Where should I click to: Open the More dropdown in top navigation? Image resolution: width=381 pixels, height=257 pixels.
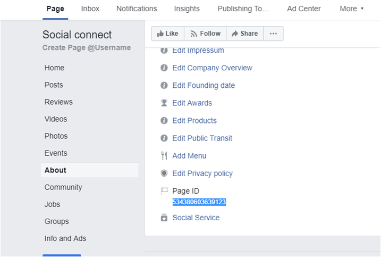(351, 9)
